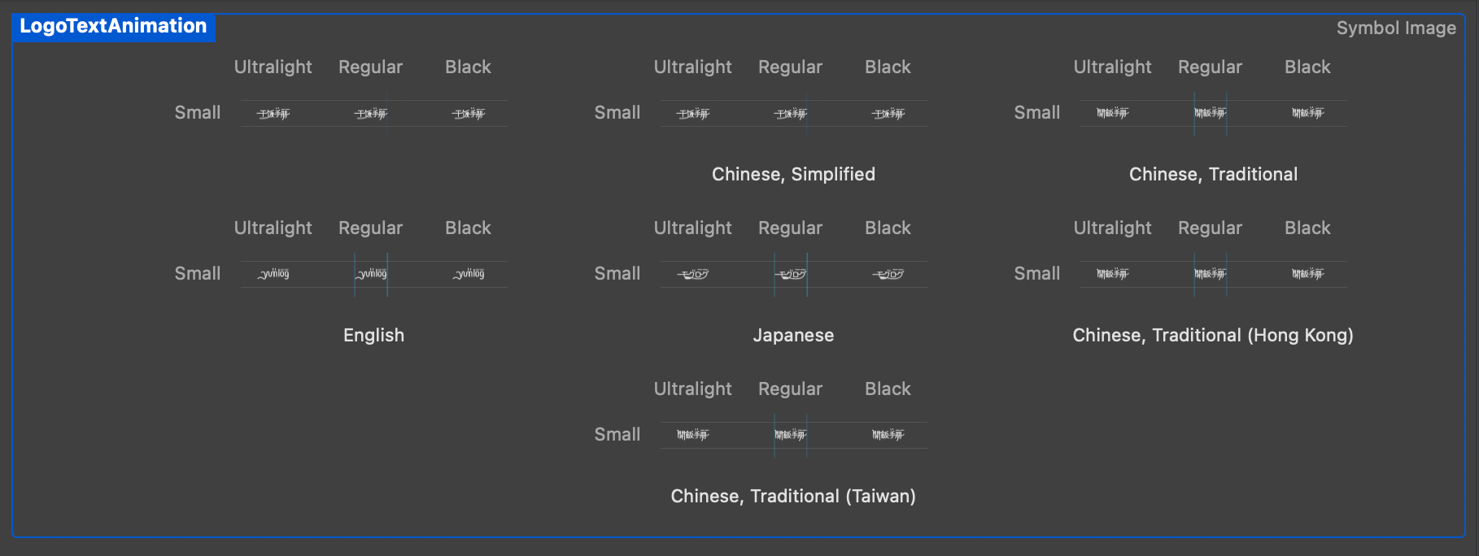
Task: Select Taiwan Traditional Regular symbol variant
Action: tap(791, 435)
